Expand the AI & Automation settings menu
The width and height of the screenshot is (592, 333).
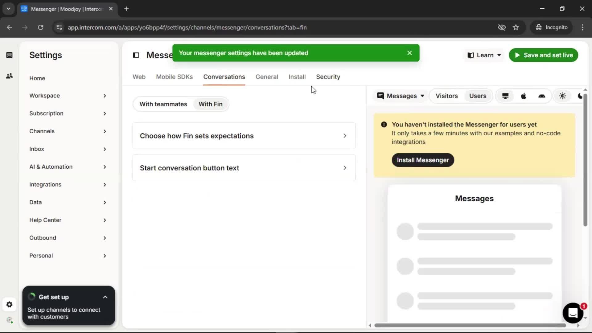tap(68, 167)
